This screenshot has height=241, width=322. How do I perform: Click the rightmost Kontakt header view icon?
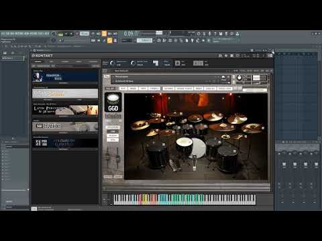click(270, 56)
